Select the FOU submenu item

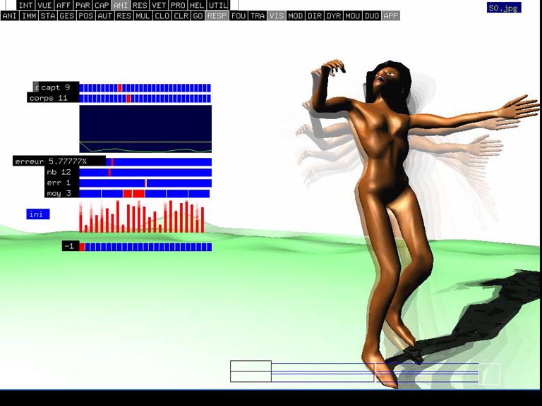[x=239, y=16]
